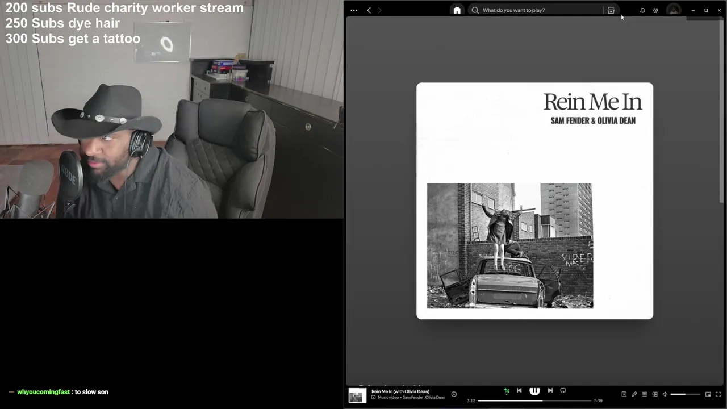
Task: Open artist link Sam Fender in player bar
Action: coord(413,398)
